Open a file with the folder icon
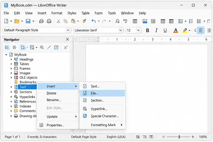Image resolution: width=213 pixels, height=142 pixels. 17,21
